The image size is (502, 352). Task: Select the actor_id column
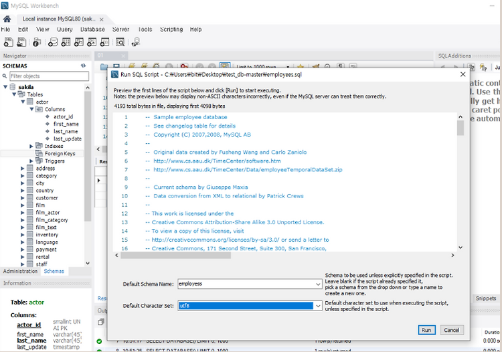pos(63,117)
